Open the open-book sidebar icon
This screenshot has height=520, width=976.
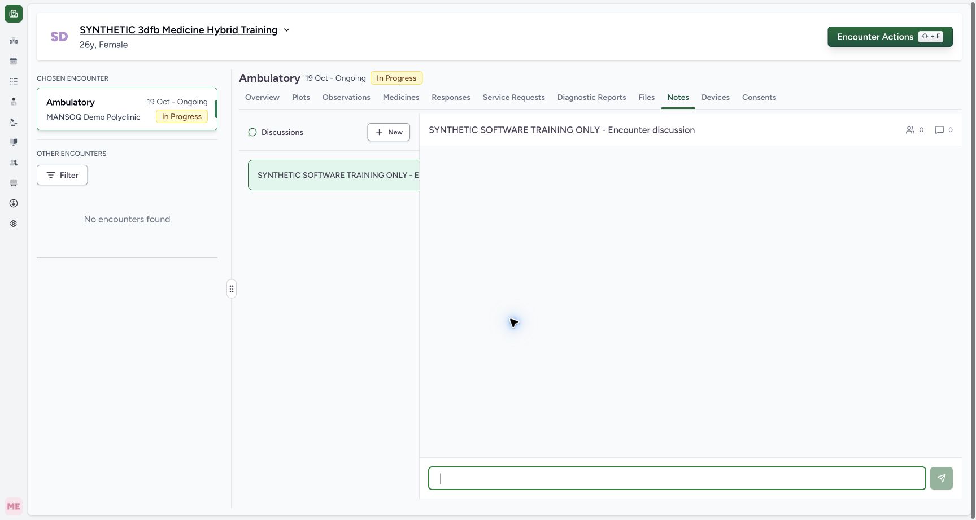pos(14,142)
